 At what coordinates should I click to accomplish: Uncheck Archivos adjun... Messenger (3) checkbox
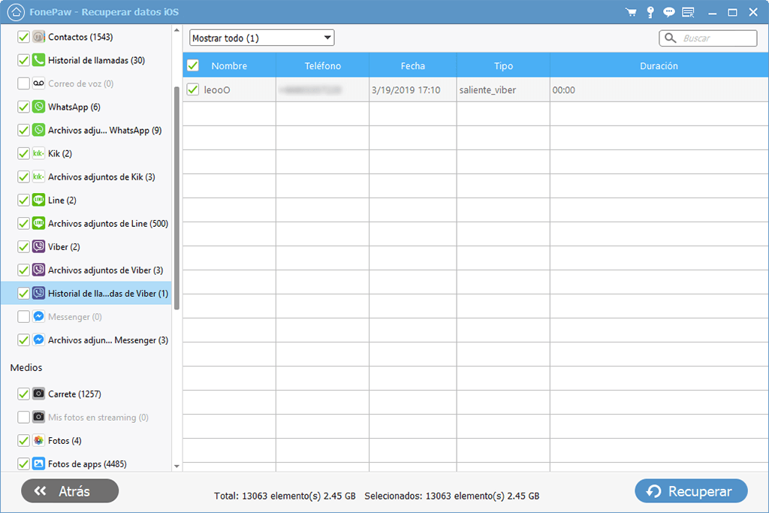(x=23, y=340)
